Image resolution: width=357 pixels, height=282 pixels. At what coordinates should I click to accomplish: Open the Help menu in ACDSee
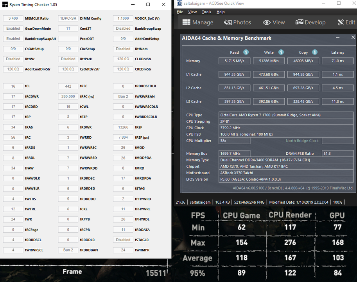click(x=221, y=12)
